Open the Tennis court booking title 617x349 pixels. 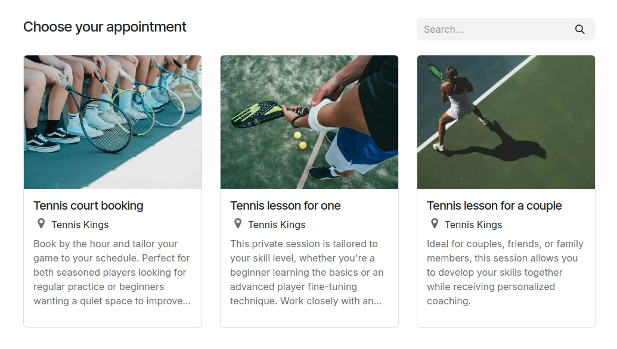88,205
